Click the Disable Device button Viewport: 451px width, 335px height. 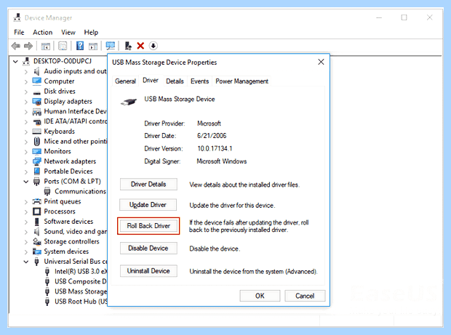(148, 249)
